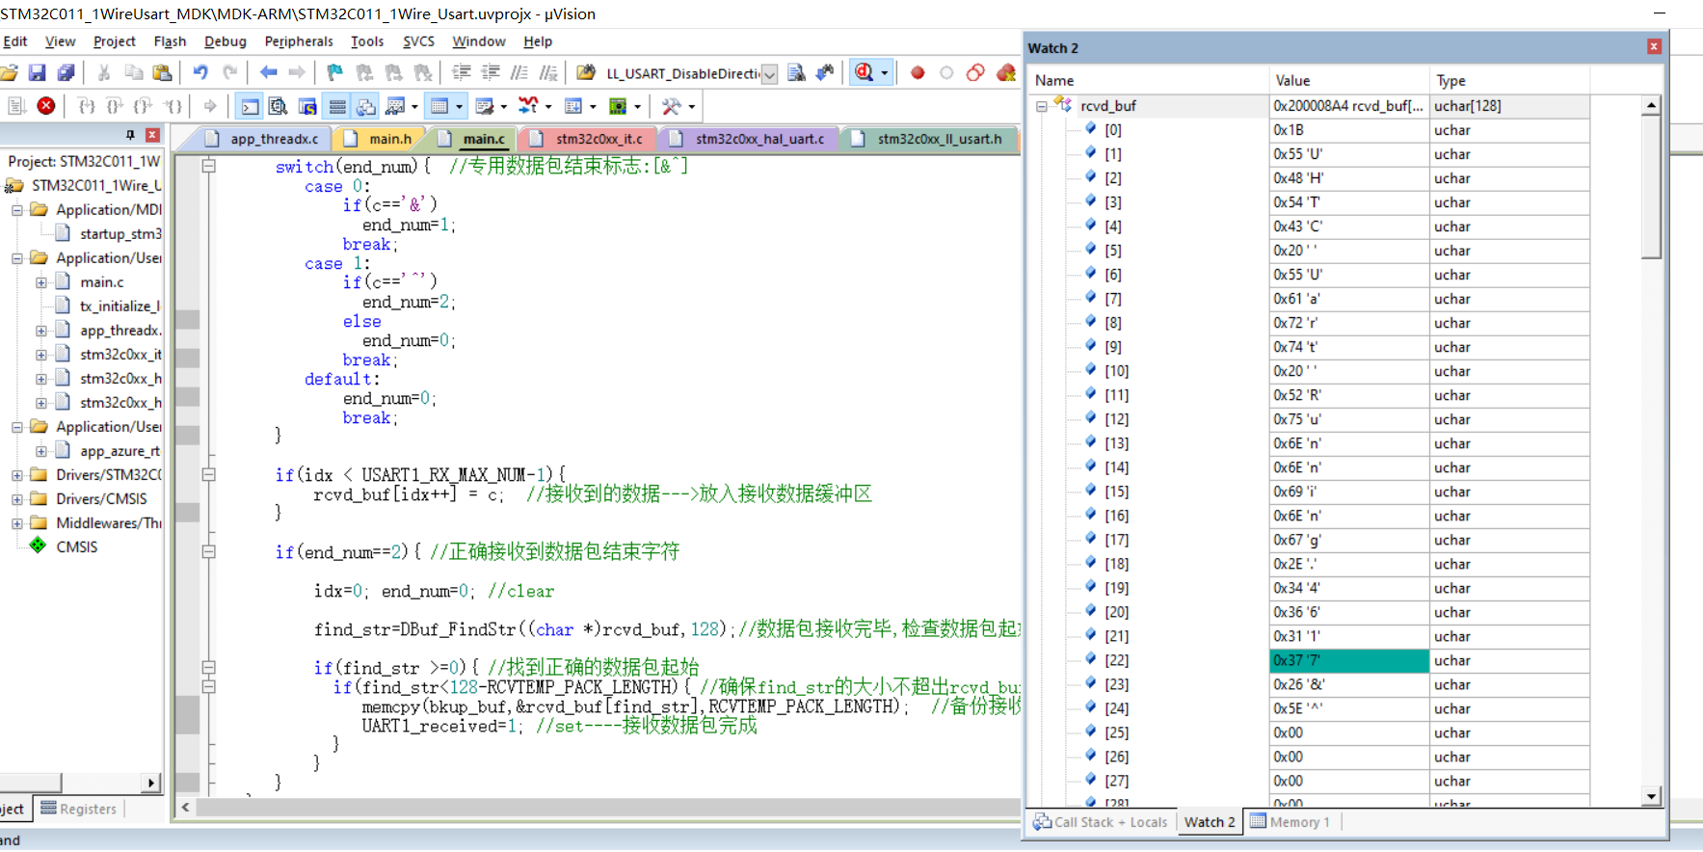Step over the current line

tap(115, 106)
